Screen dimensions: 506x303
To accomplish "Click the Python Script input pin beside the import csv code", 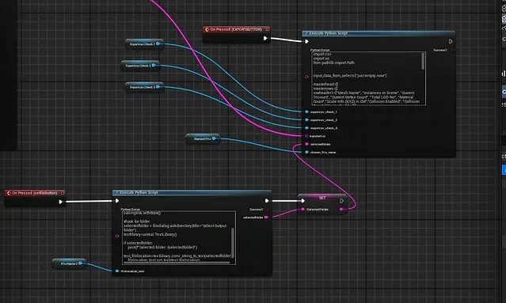I will point(307,77).
